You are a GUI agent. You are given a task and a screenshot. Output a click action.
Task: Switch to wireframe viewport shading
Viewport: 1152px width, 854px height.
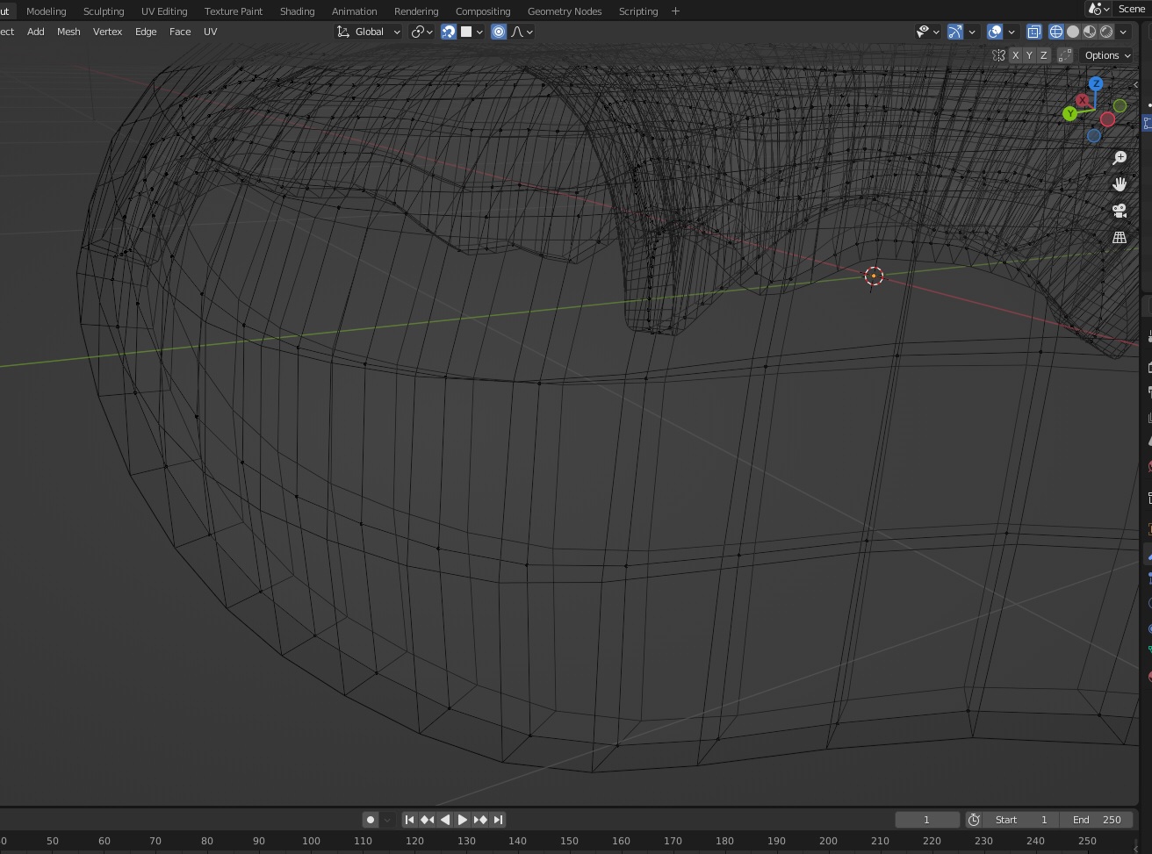[x=1056, y=32]
